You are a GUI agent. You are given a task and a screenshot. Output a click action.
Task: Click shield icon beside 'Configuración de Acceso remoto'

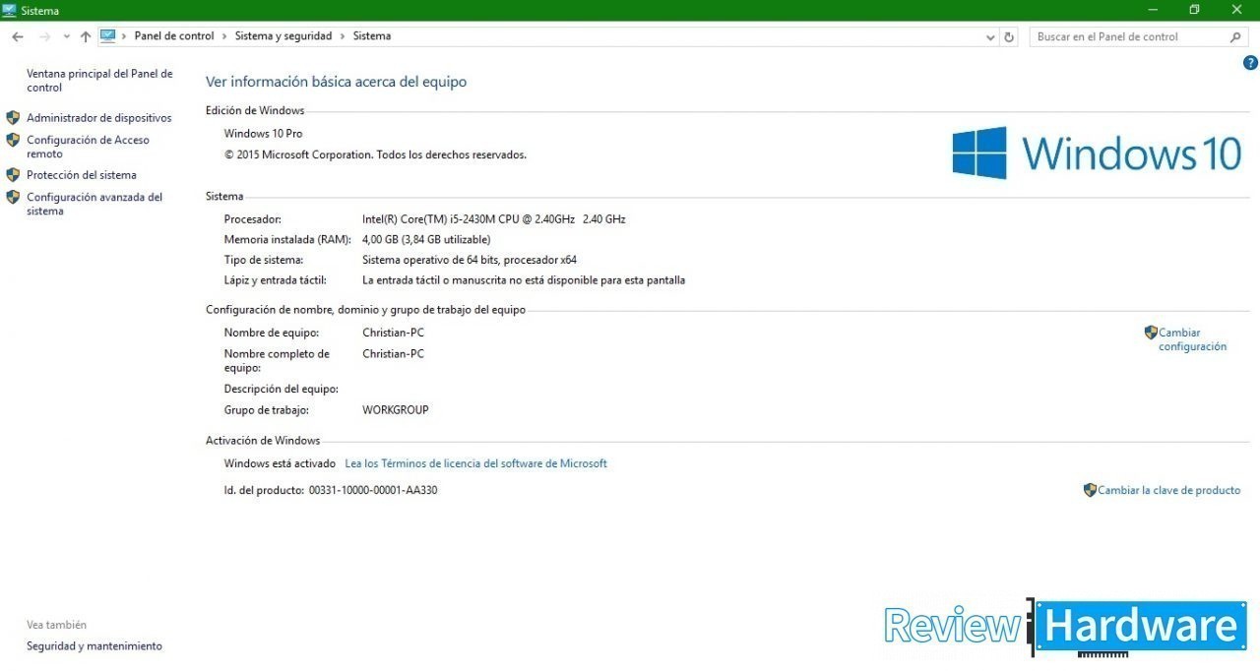(13, 141)
